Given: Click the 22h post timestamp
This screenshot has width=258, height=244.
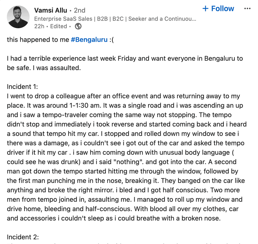Looking at the screenshot, I should point(39,26).
